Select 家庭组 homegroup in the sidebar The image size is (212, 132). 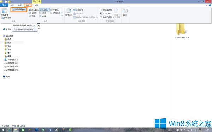click(7, 29)
